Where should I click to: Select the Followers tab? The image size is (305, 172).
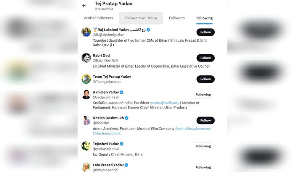click(177, 18)
